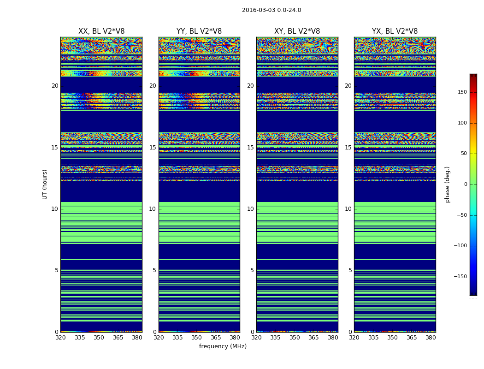Click the 150 tick label on colorbar
484x369 pixels.
tap(461, 92)
